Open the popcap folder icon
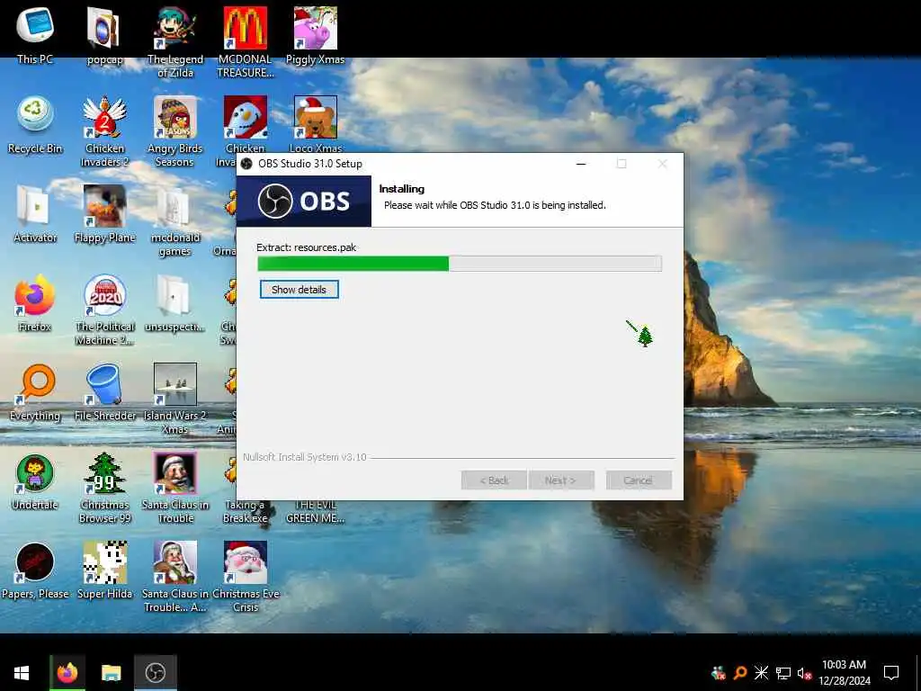This screenshot has height=691, width=921. [104, 35]
